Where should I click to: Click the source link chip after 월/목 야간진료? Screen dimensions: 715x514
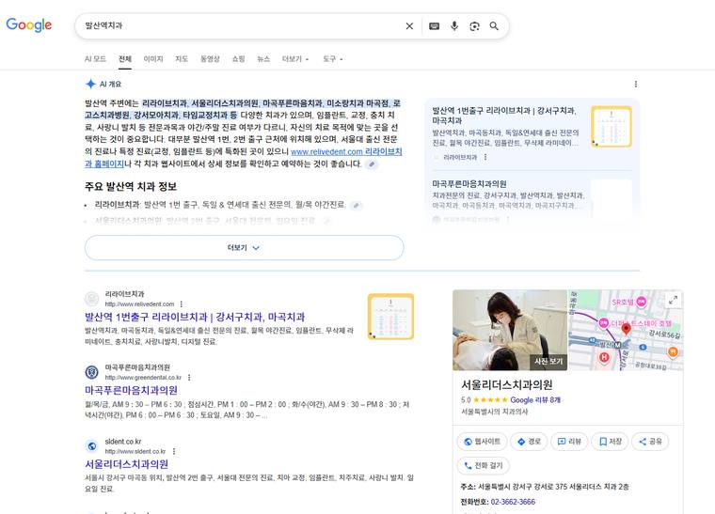(357, 206)
